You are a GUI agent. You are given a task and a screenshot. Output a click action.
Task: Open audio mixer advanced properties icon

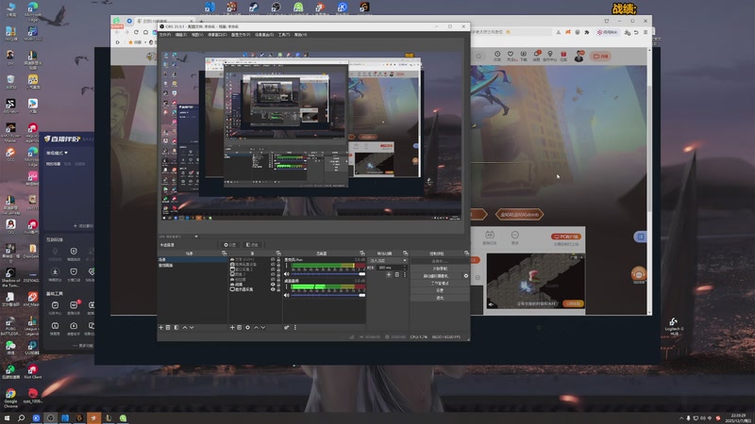click(286, 327)
